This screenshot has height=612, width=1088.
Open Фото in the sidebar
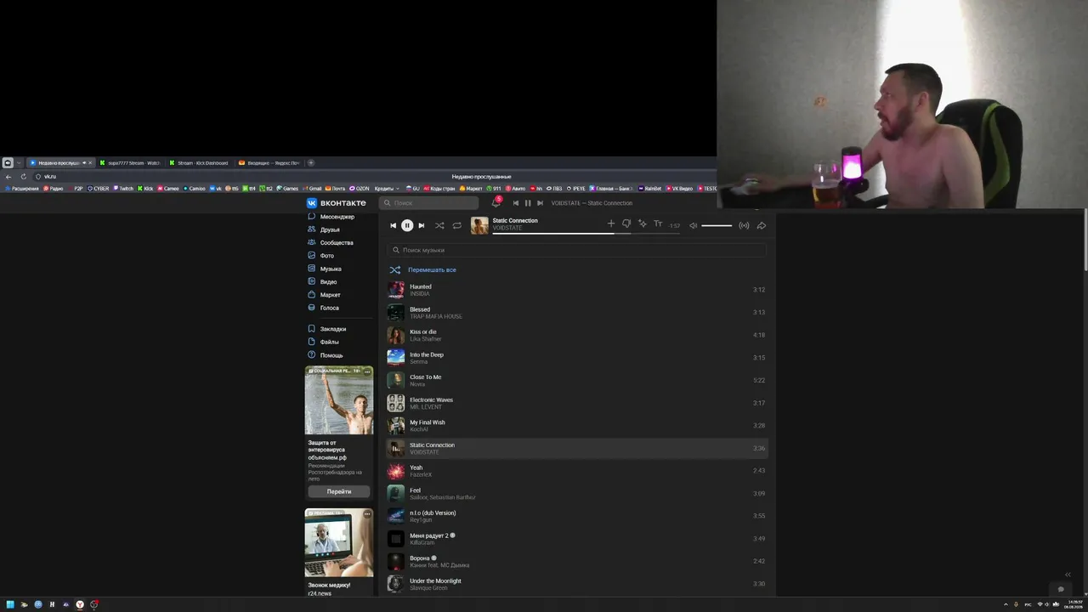pos(321,256)
